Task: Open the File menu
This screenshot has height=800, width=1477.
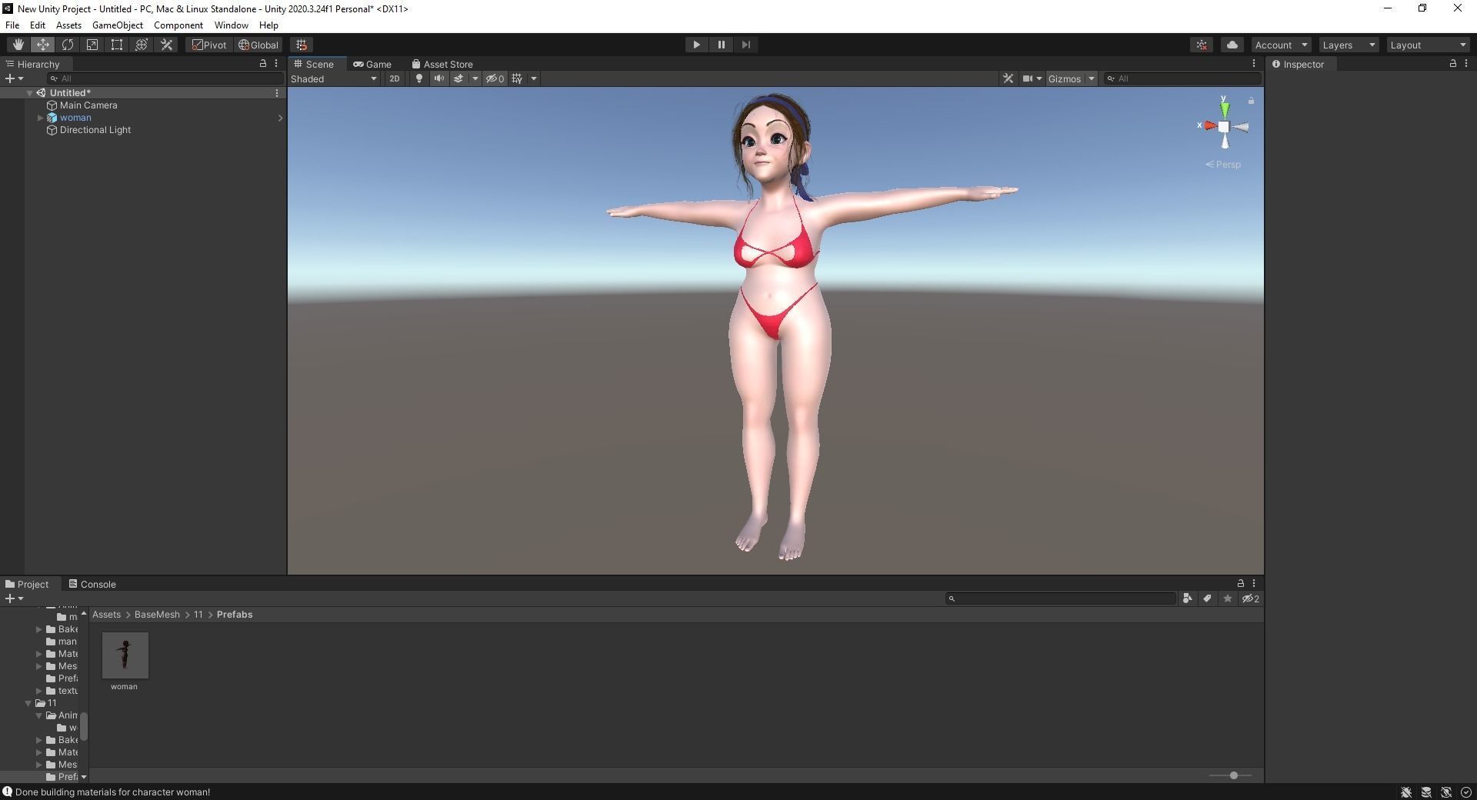Action: (x=12, y=25)
